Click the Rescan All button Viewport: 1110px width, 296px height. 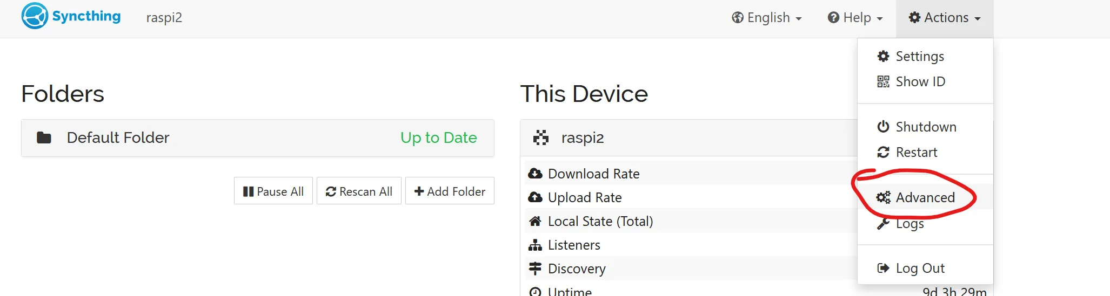tap(359, 191)
